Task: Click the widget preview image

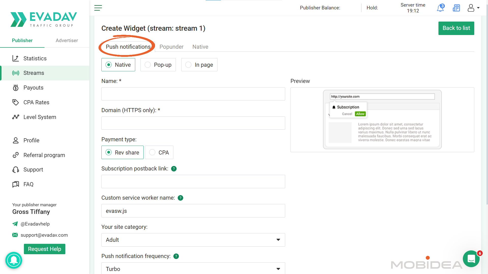Action: pos(382,119)
